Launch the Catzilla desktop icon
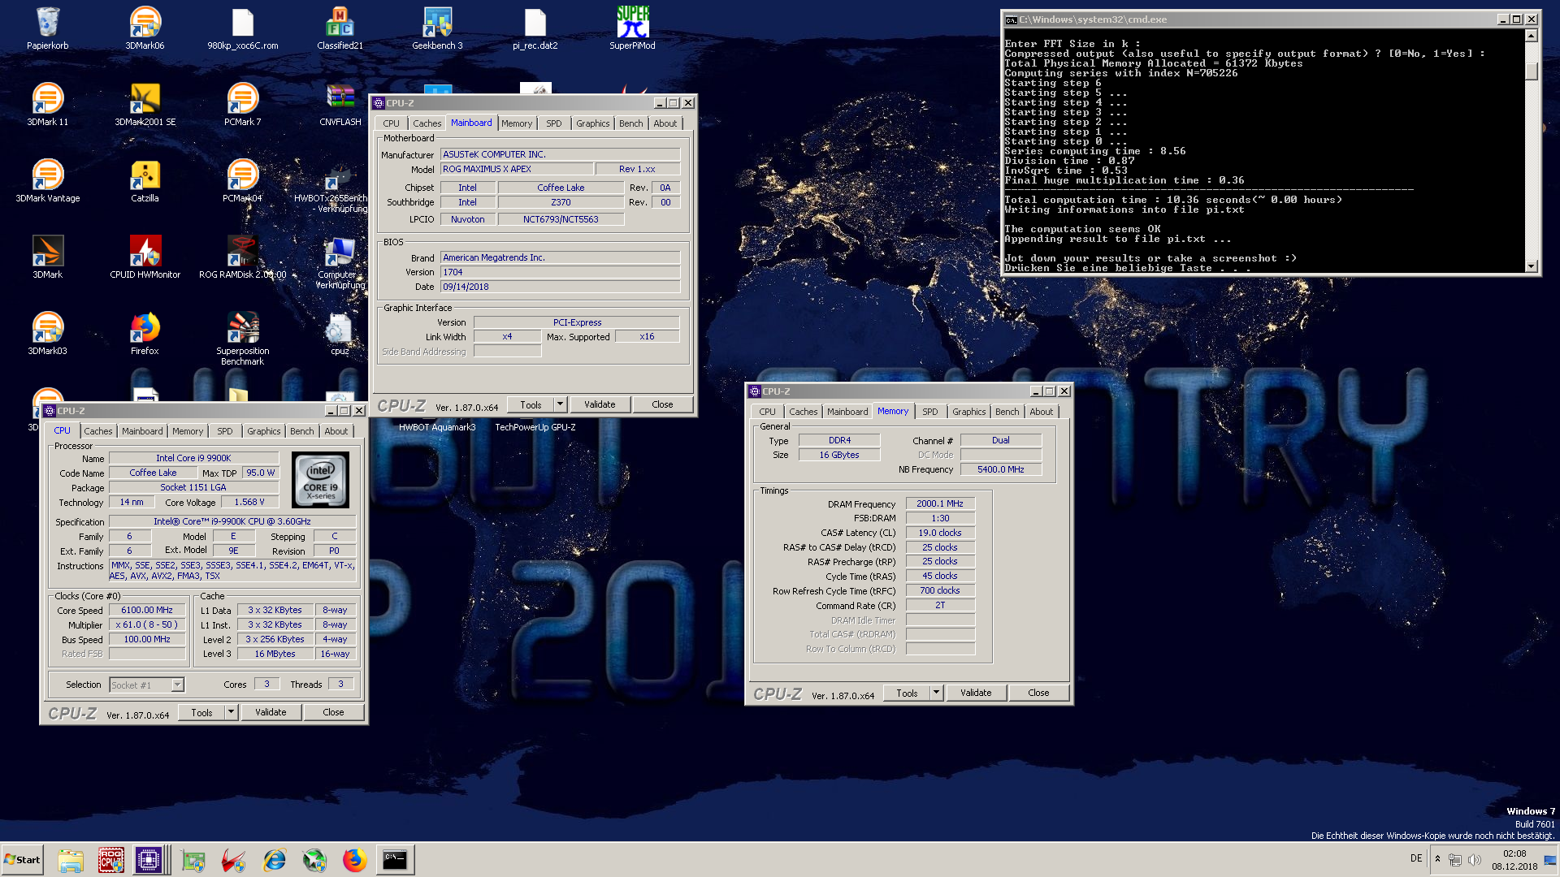The image size is (1560, 877). point(145,181)
